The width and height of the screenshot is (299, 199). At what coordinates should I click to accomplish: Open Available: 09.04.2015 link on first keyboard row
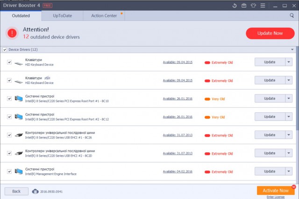pos(178,62)
